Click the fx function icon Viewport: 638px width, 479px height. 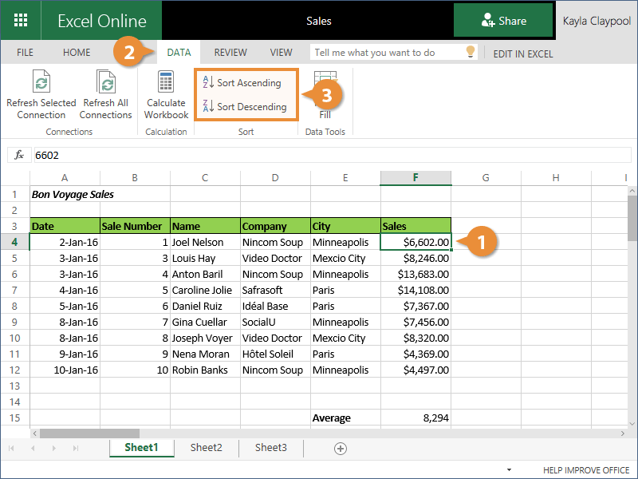[20, 155]
